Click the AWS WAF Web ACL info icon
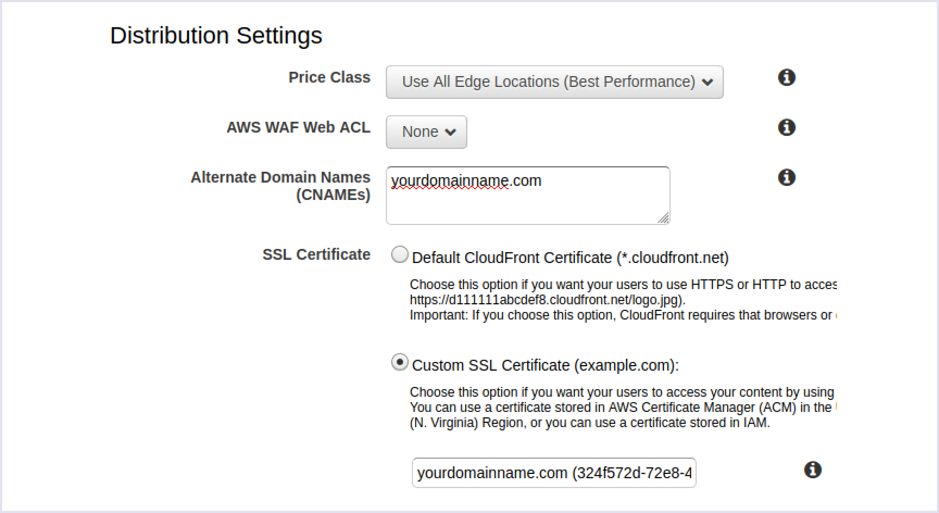This screenshot has height=513, width=939. click(786, 127)
